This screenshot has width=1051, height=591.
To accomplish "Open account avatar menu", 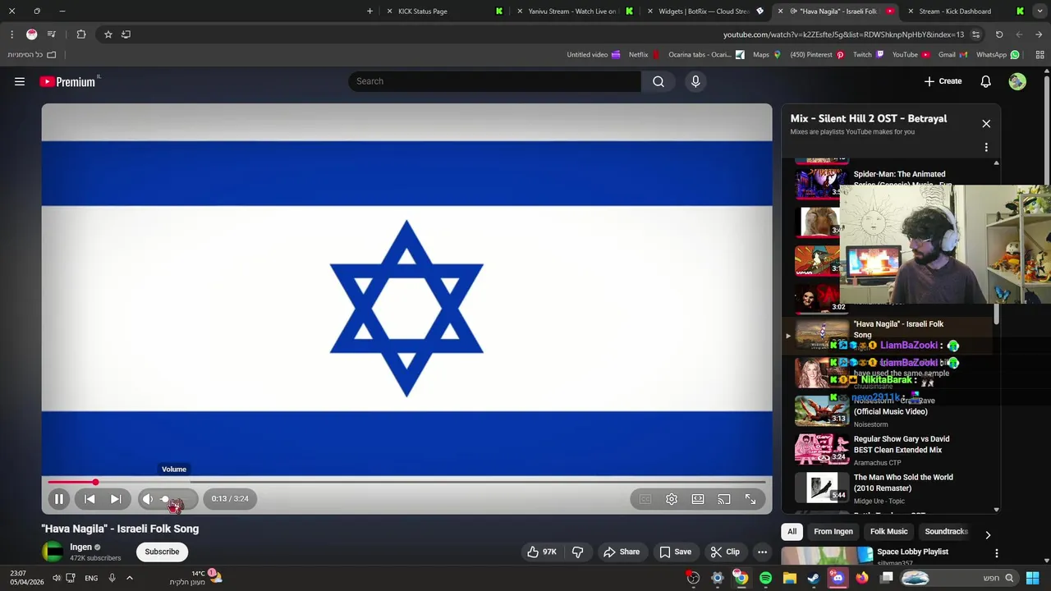I will pos(1017,81).
